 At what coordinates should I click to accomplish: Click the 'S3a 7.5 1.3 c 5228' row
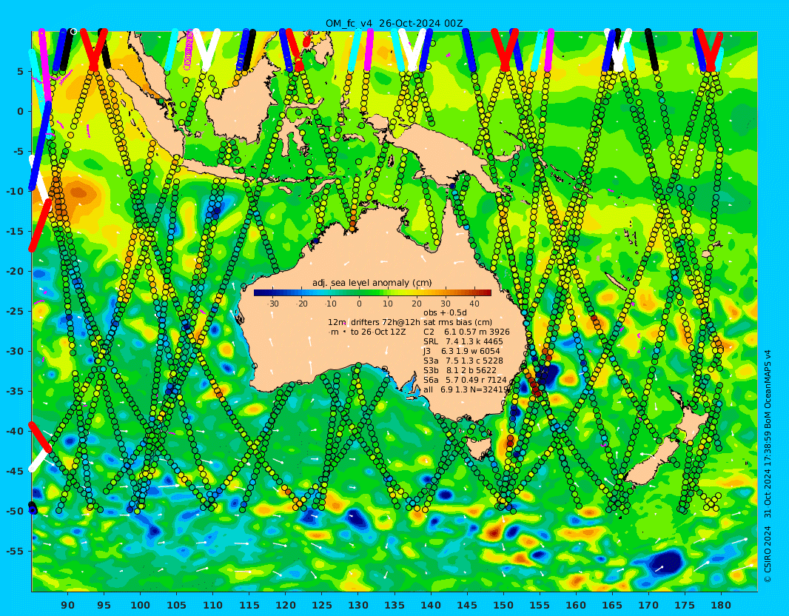pyautogui.click(x=463, y=361)
